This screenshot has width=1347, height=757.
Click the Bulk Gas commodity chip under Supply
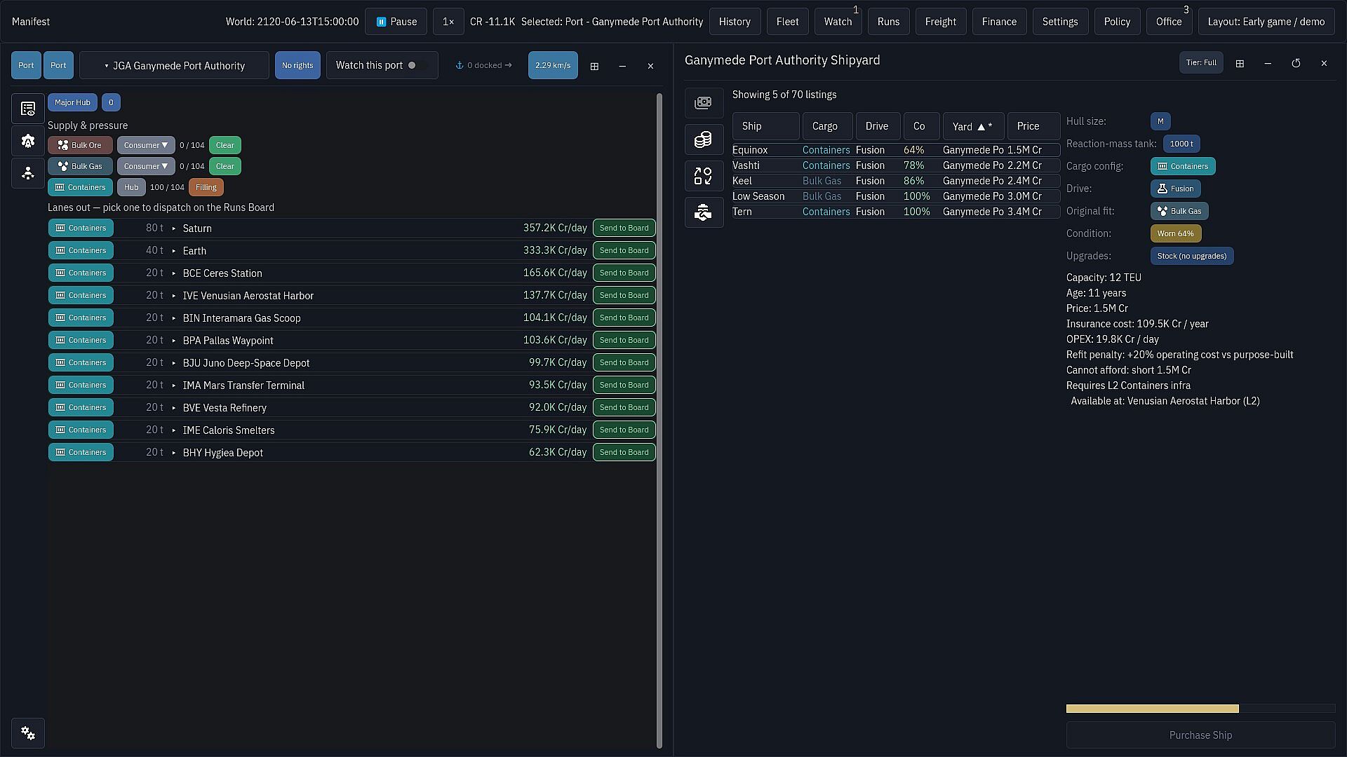click(x=81, y=166)
